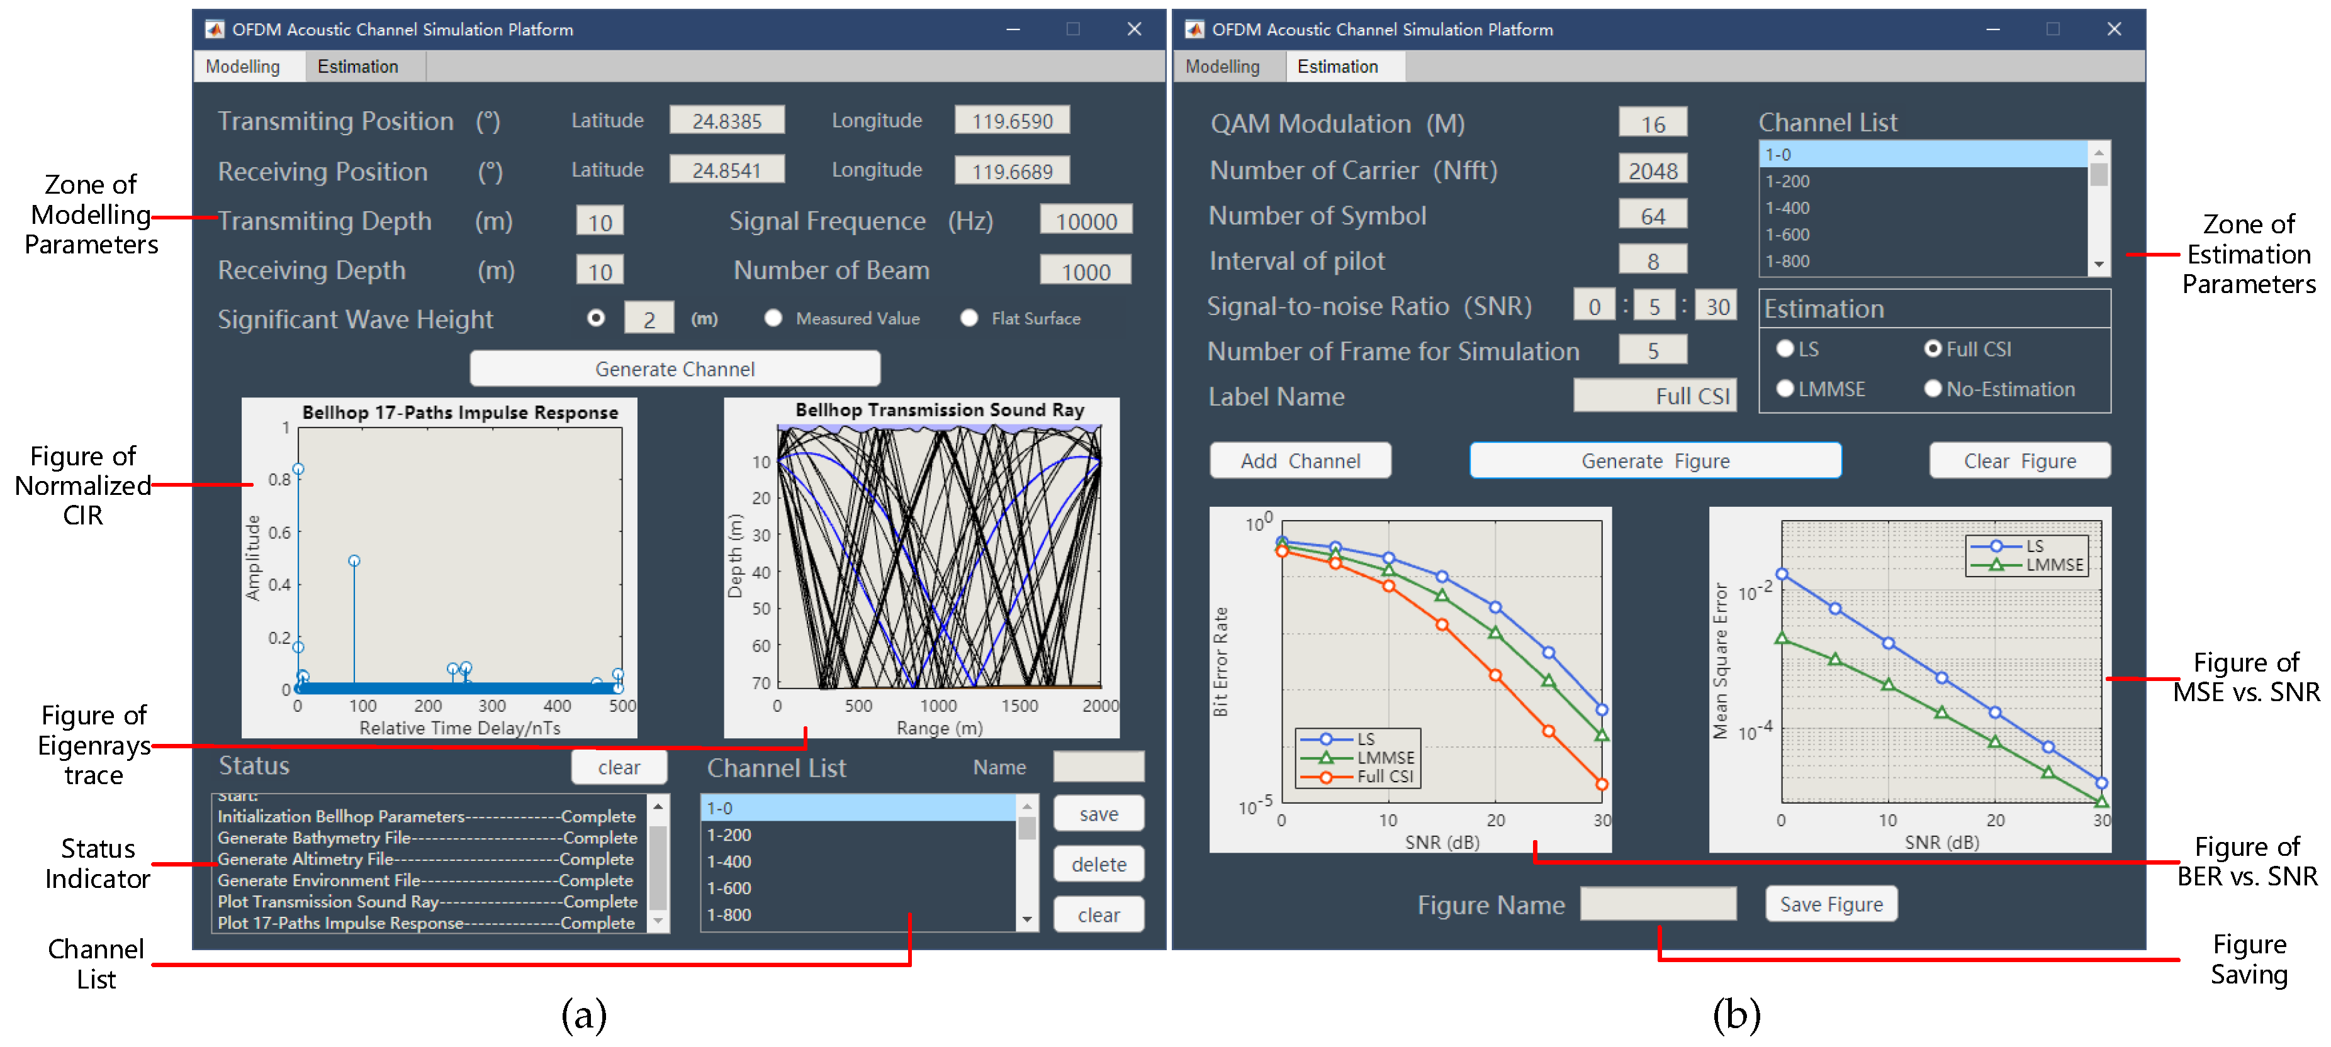The width and height of the screenshot is (2331, 1047).
Task: Click MATLAB icon in right window title bar
Action: pyautogui.click(x=1194, y=29)
